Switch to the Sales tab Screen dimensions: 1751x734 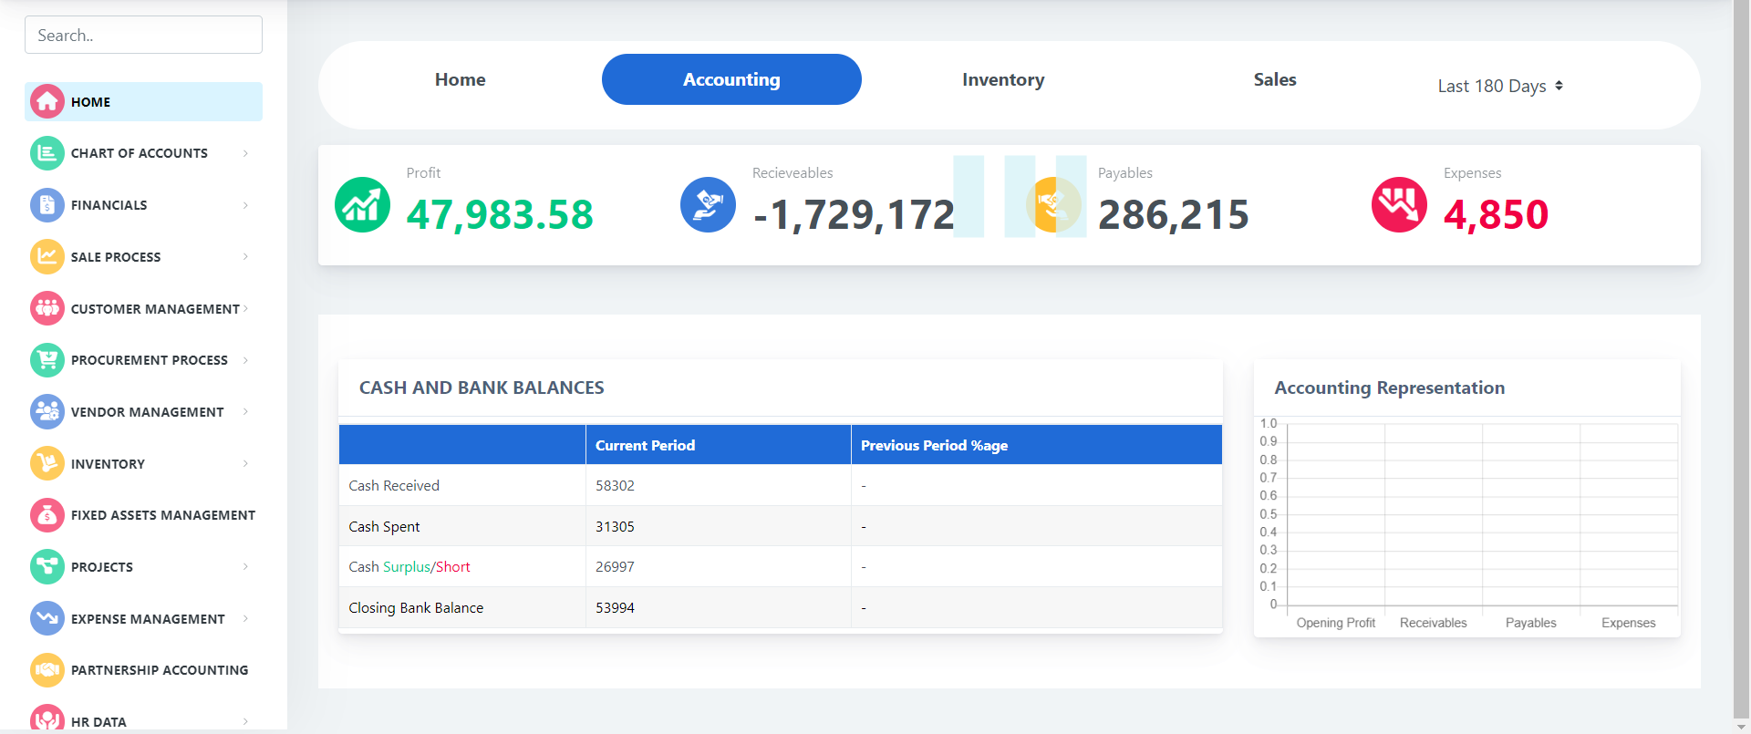coord(1274,80)
